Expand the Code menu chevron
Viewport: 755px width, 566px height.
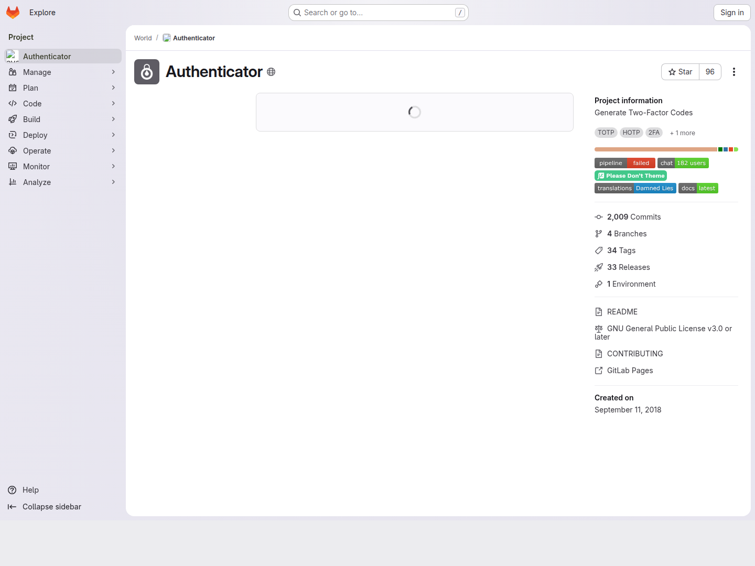pos(113,103)
